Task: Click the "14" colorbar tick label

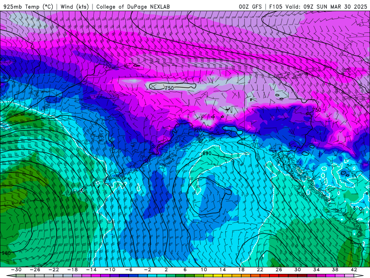Action: (222, 270)
